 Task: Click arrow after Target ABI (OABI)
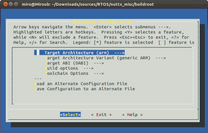click(99, 63)
